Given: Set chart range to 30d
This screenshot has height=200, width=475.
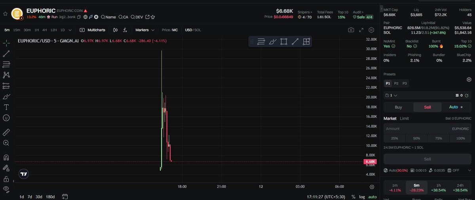Looking at the screenshot, I should (39, 196).
